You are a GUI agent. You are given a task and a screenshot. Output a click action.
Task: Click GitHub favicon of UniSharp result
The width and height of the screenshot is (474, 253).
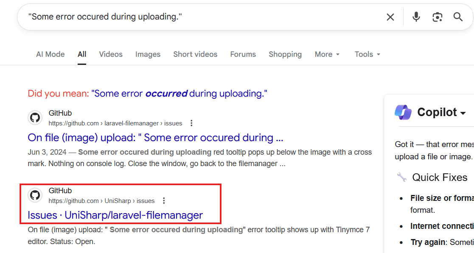(35, 195)
